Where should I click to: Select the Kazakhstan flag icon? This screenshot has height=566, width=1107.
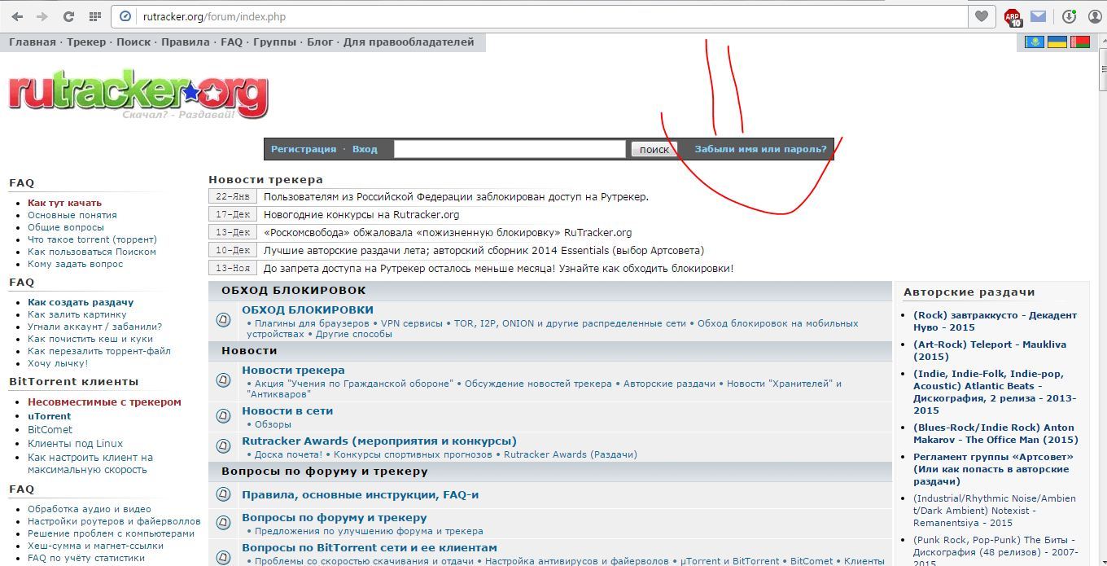pyautogui.click(x=1035, y=42)
